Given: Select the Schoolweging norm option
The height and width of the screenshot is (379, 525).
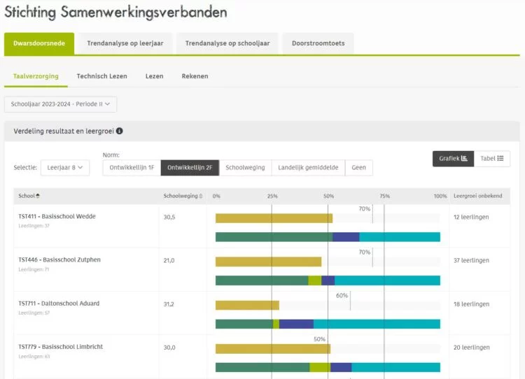Looking at the screenshot, I should point(245,168).
